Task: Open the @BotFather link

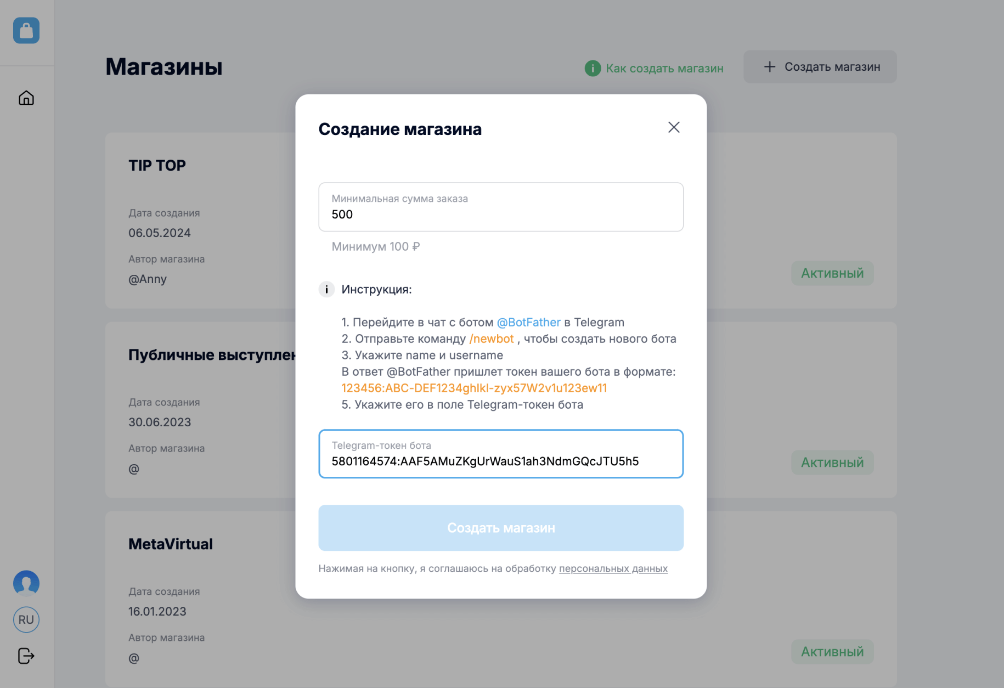Action: [x=529, y=322]
